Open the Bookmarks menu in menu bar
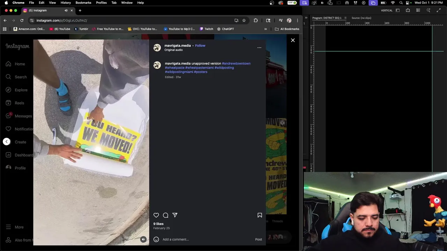This screenshot has width=447, height=251. click(83, 2)
